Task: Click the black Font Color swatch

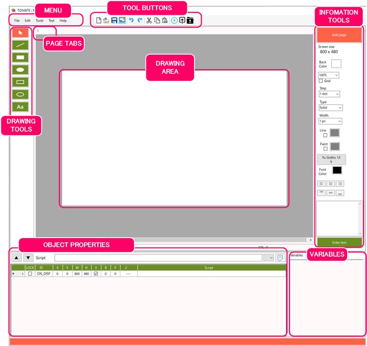Action: [337, 170]
